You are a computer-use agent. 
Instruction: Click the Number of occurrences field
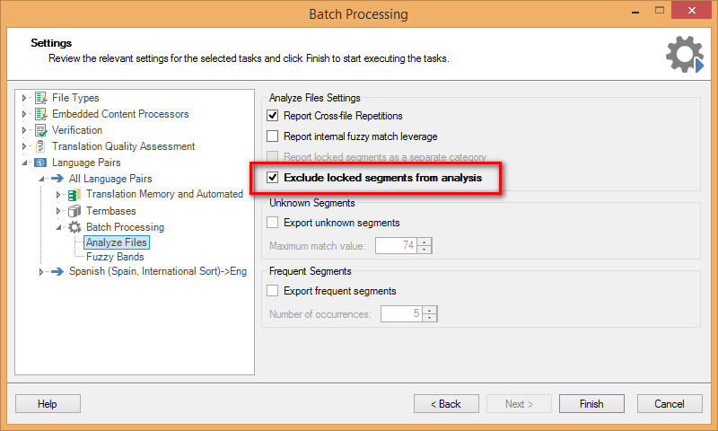(401, 313)
